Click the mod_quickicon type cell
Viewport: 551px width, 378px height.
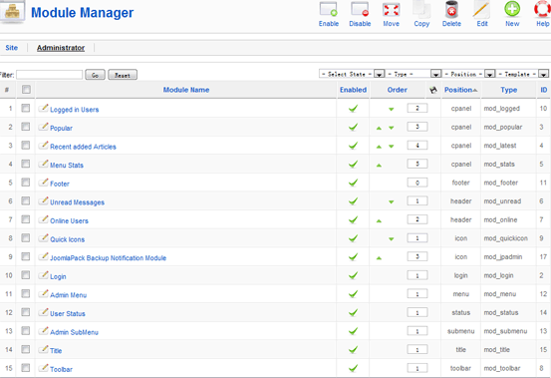pos(506,238)
